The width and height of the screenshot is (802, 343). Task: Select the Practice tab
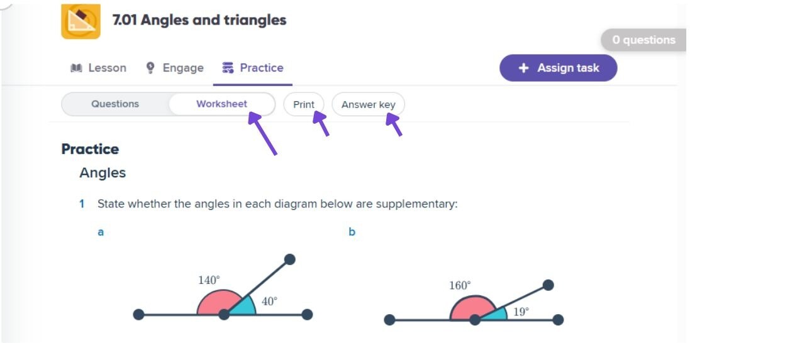point(253,68)
